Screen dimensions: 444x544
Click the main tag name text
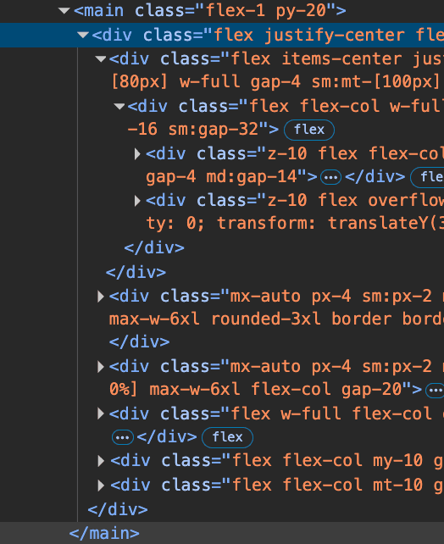coord(103,11)
